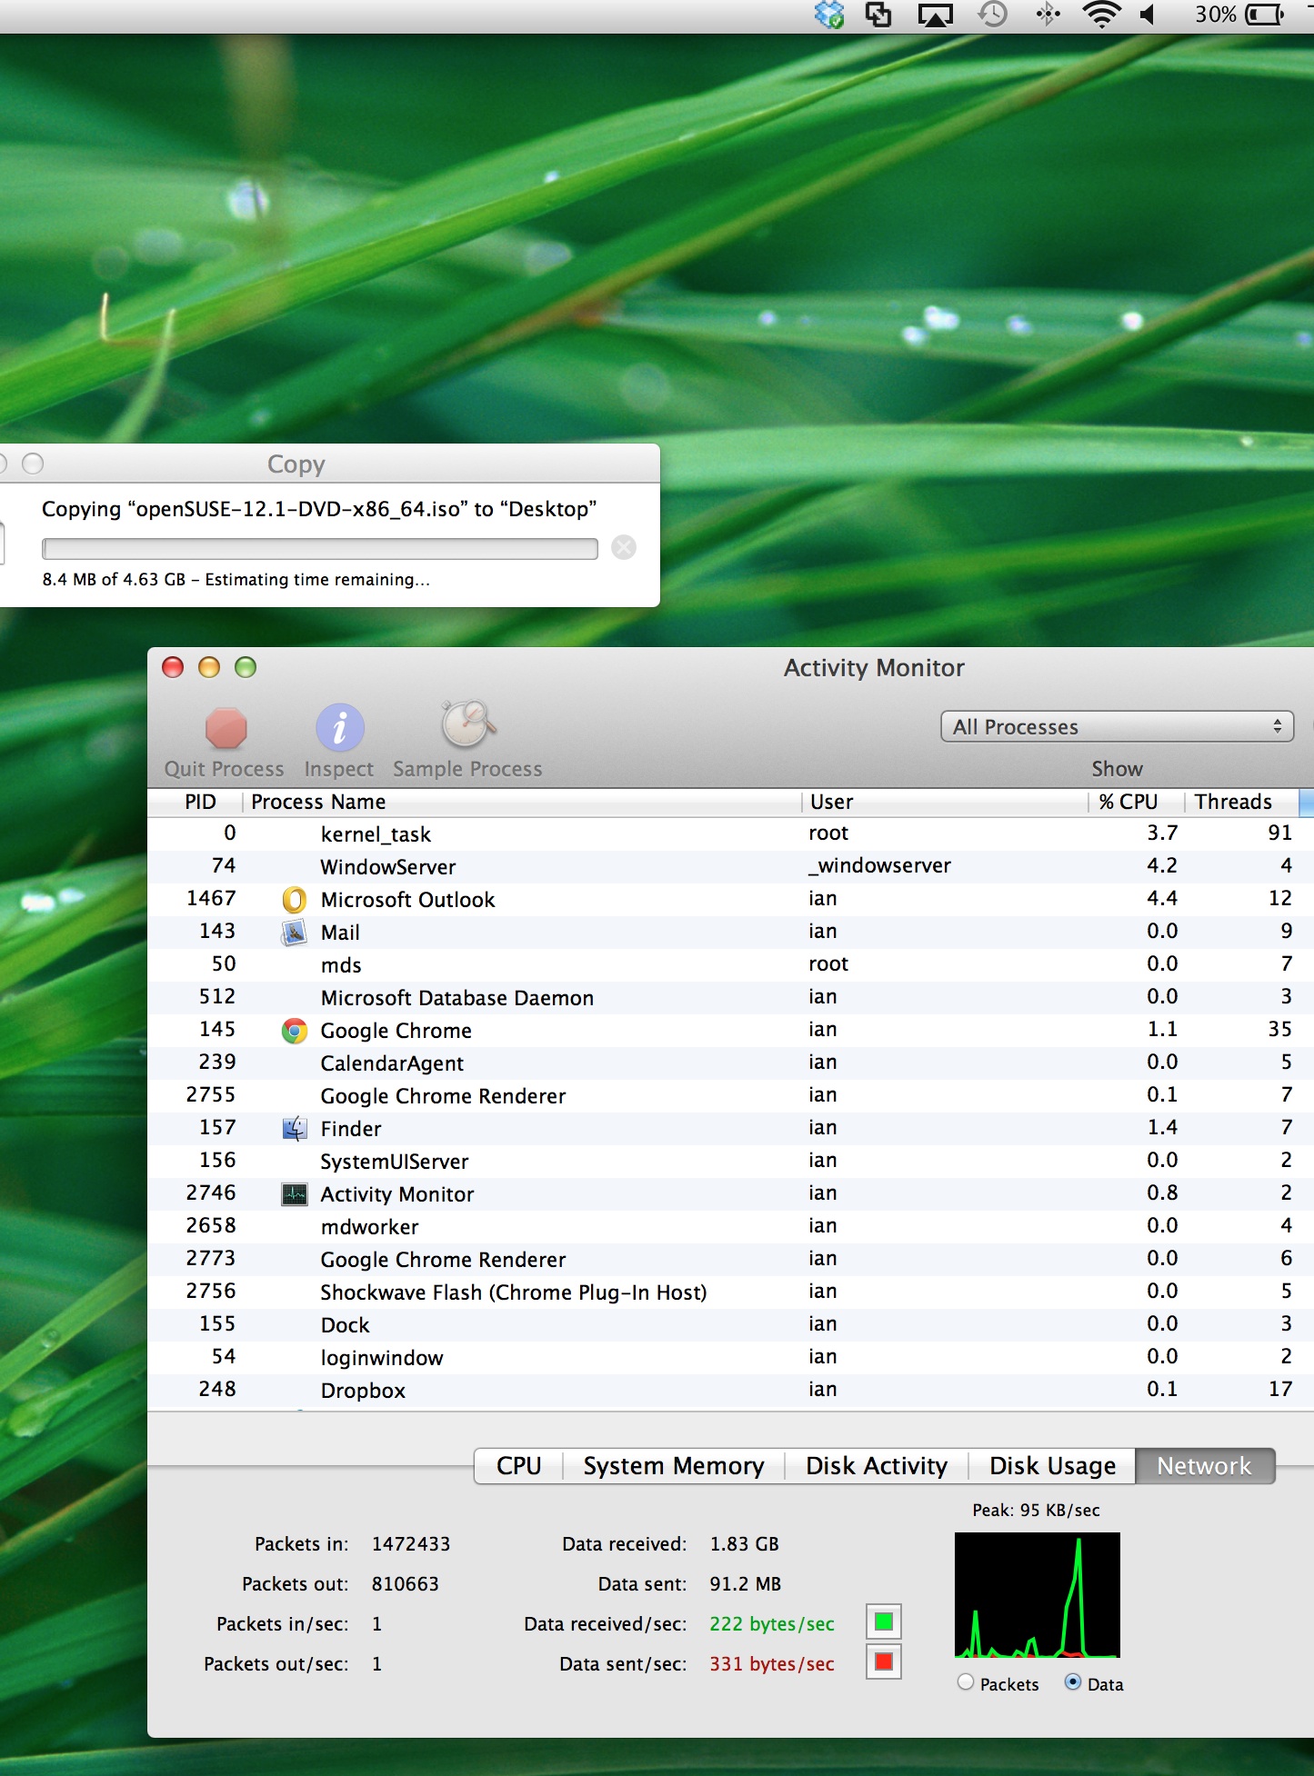The image size is (1314, 1776).
Task: Sort by the Process Name column header
Action: pos(522,802)
